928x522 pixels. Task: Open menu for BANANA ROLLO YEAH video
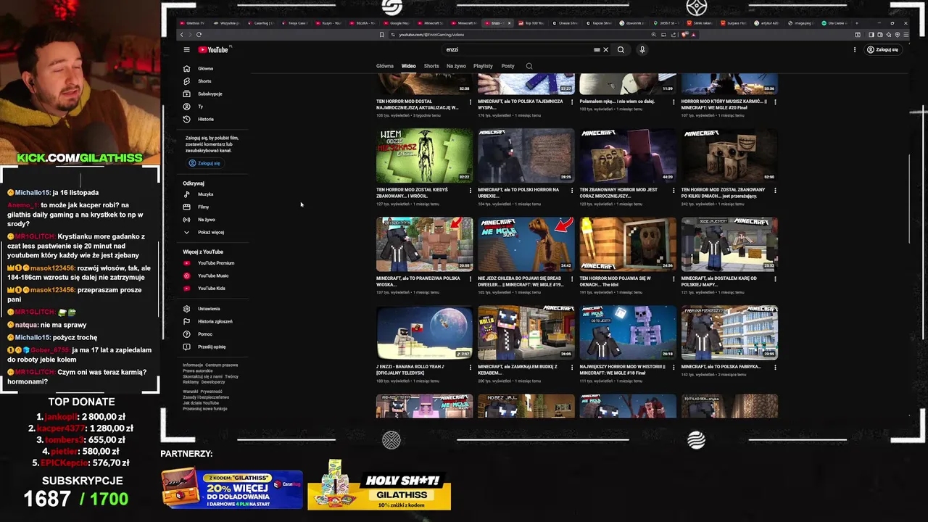click(471, 367)
